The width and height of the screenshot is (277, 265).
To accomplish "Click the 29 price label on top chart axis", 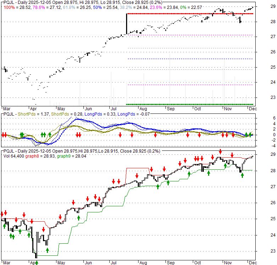I will (x=273, y=6).
